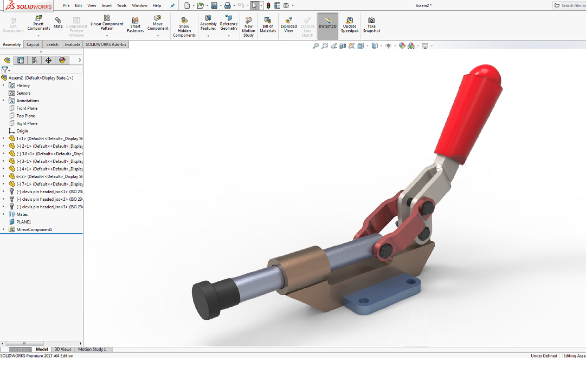Click the Zoom to Fit magnifier icon
This screenshot has width=586, height=369.
(x=316, y=45)
